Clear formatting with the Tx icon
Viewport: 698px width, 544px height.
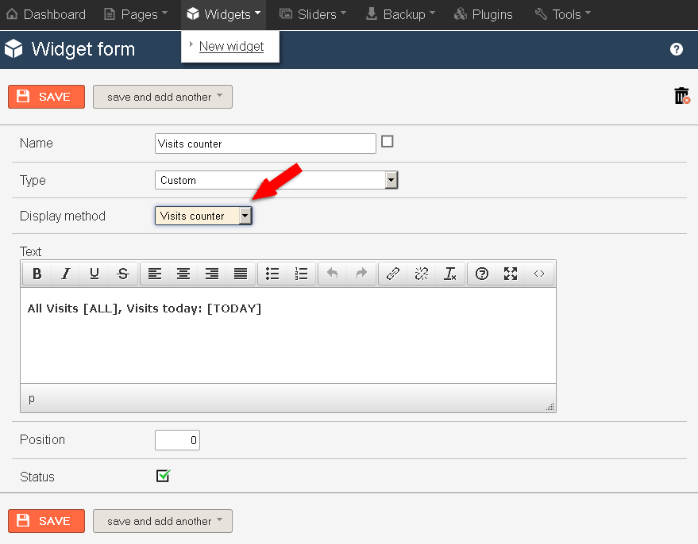(450, 274)
